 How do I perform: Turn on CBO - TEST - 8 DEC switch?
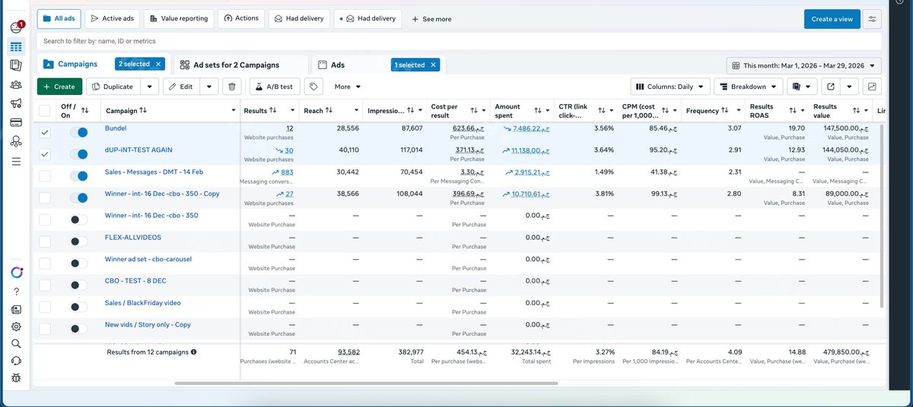tap(78, 286)
